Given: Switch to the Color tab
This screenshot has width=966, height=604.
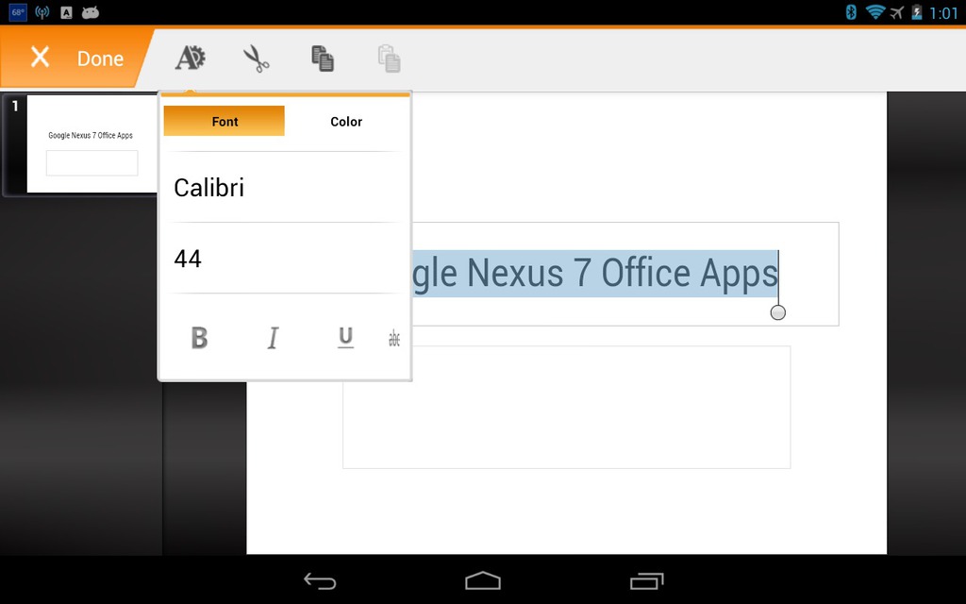Looking at the screenshot, I should point(346,122).
